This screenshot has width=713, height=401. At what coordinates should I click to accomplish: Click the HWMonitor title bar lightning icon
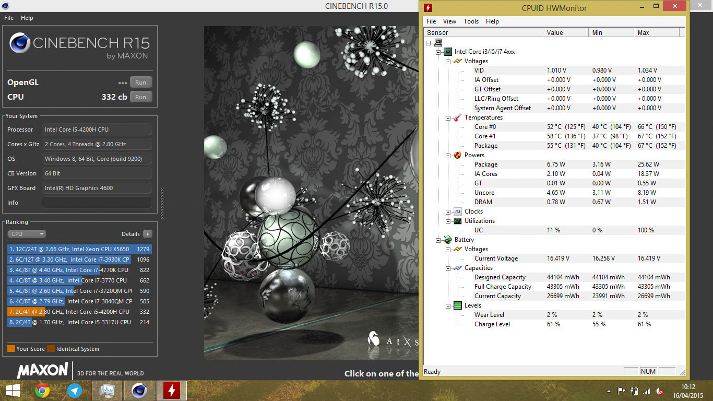428,8
